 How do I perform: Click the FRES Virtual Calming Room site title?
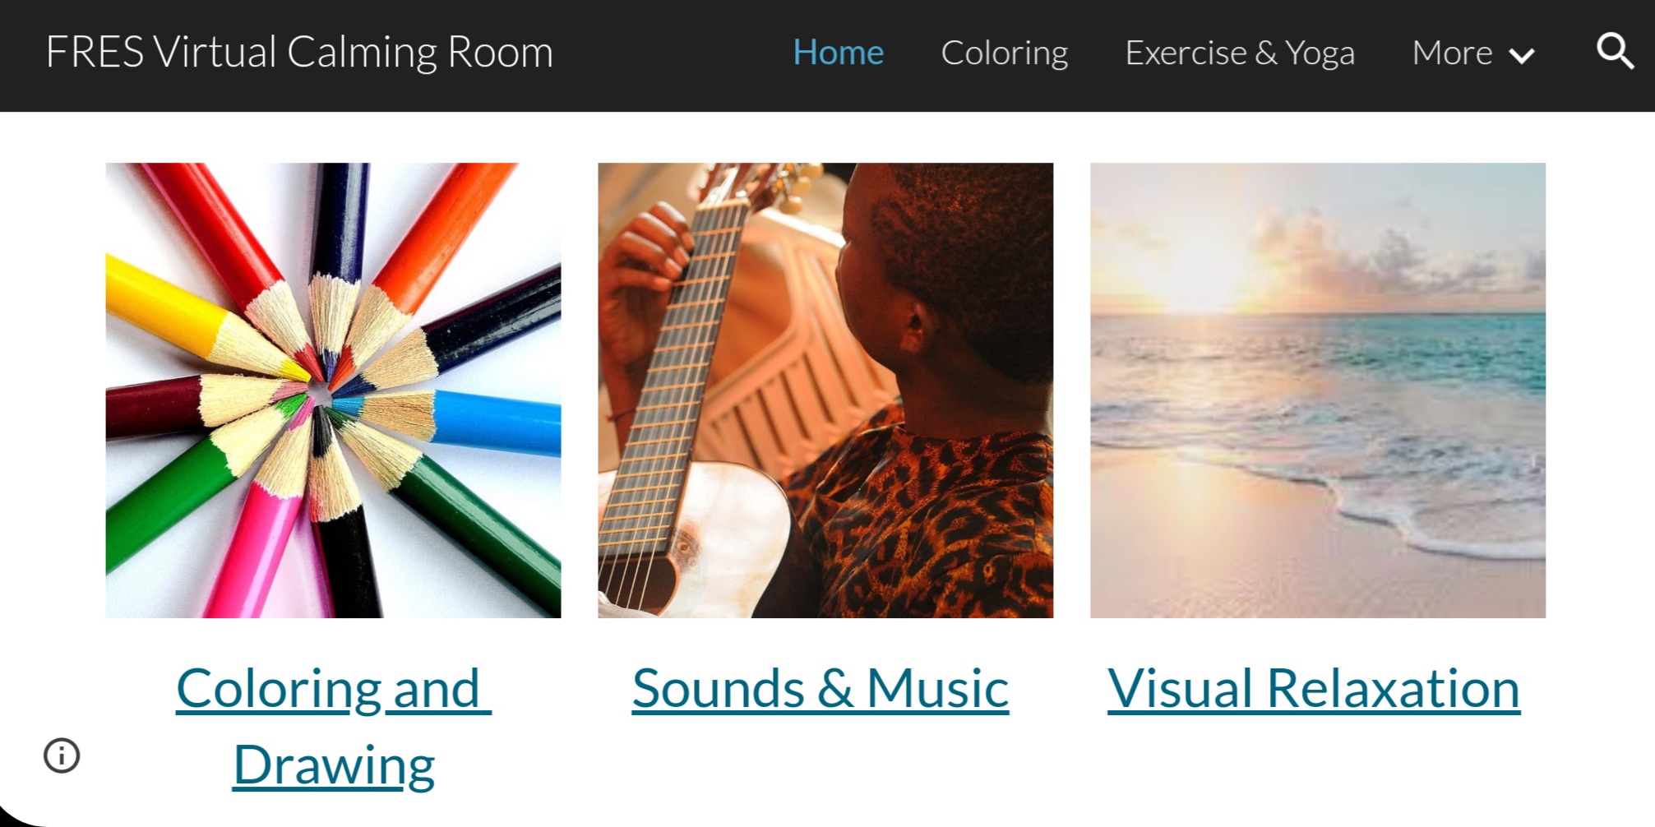pos(298,52)
